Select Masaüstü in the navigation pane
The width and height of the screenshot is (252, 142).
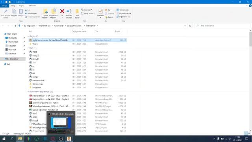(12, 38)
